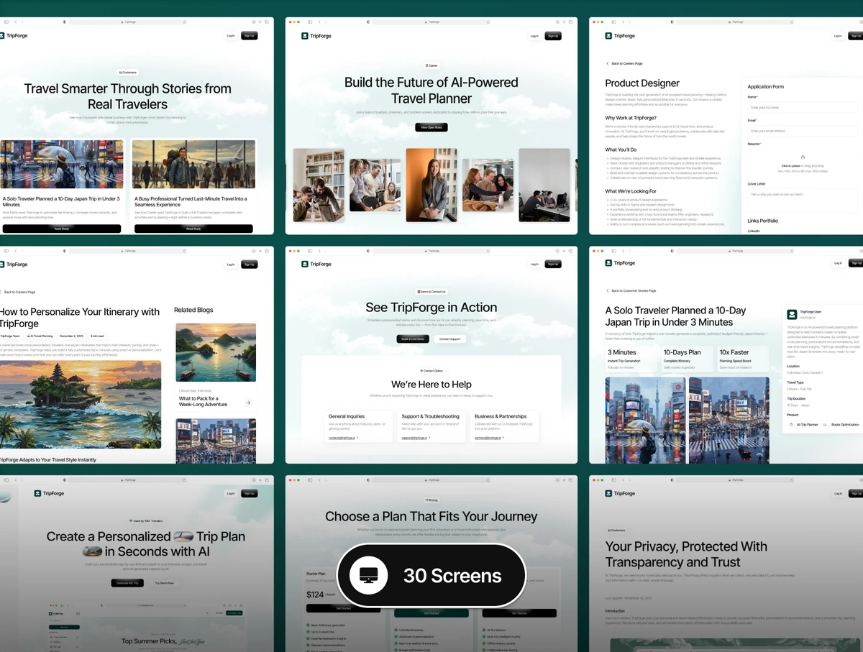Viewport: 863px width, 652px height.
Task: Click the upload icon in the Resume field
Action: [803, 157]
